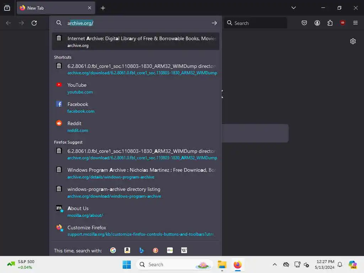Click the Firefox taskbar icon

click(x=237, y=264)
